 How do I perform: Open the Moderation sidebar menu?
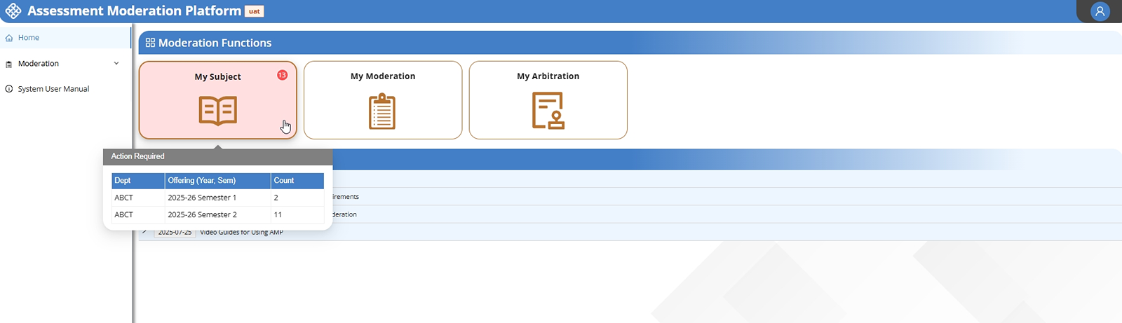pyautogui.click(x=65, y=64)
